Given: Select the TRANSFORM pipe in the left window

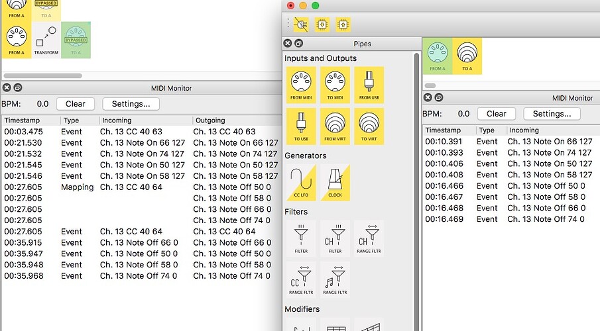Looking at the screenshot, I should click(x=46, y=40).
